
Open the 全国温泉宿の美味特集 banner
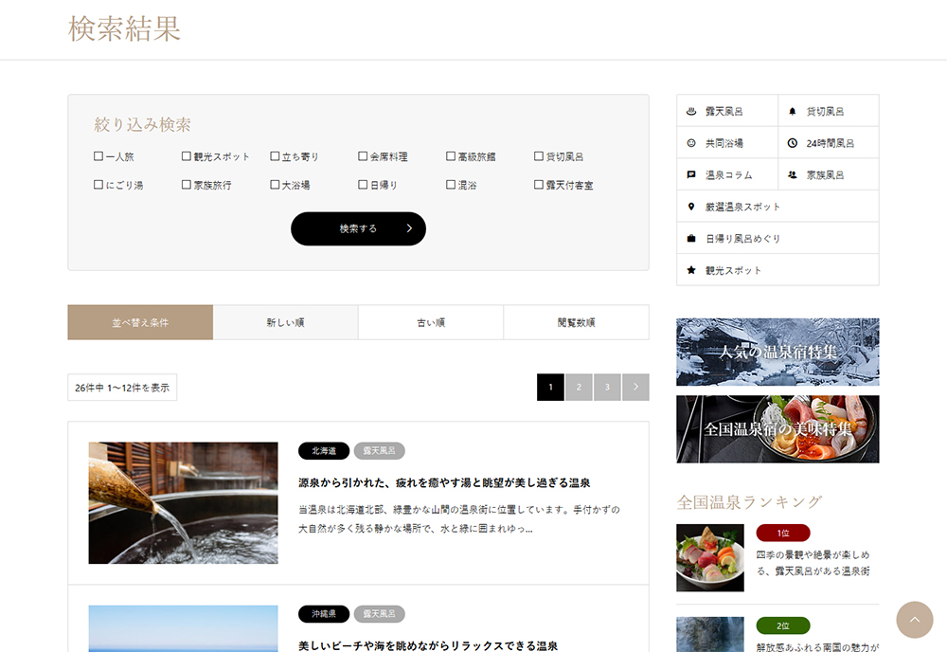point(777,429)
